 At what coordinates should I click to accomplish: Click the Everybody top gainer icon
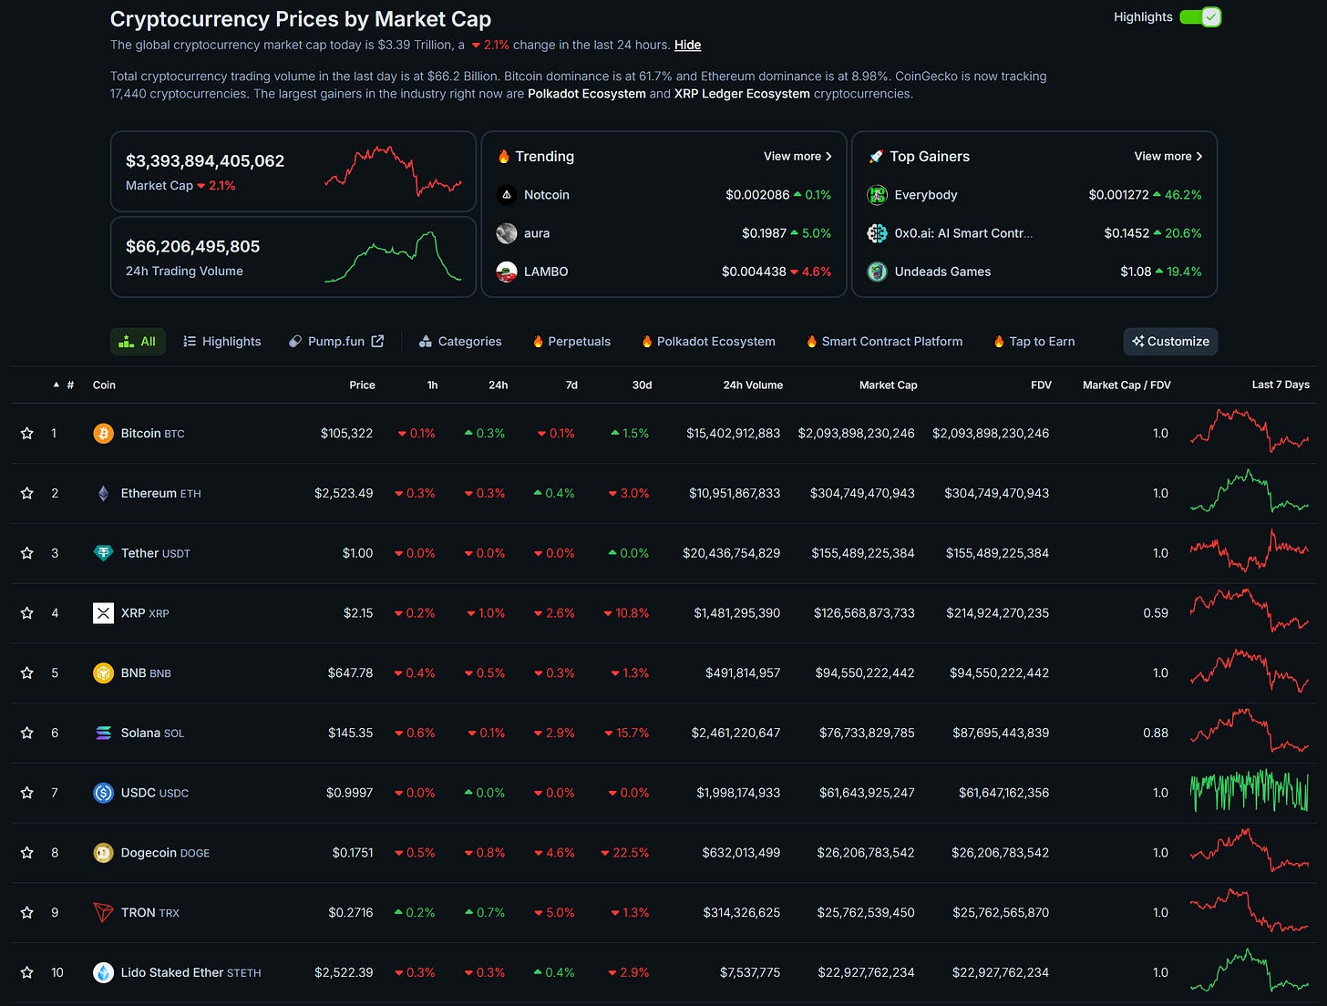(877, 195)
